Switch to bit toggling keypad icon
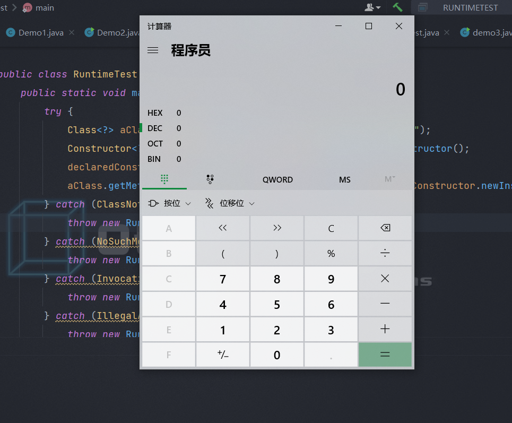 pyautogui.click(x=210, y=179)
